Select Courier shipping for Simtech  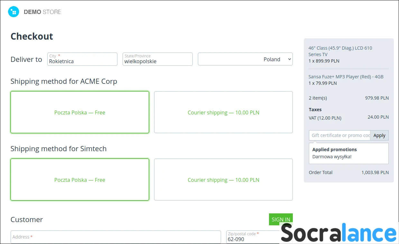(223, 180)
